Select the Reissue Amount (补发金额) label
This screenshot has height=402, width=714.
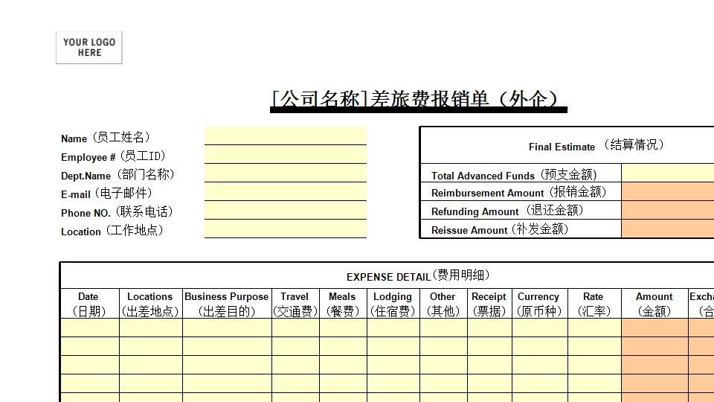pyautogui.click(x=500, y=230)
